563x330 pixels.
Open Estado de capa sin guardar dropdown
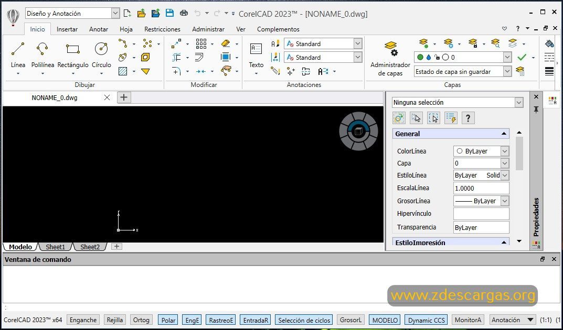coord(507,72)
